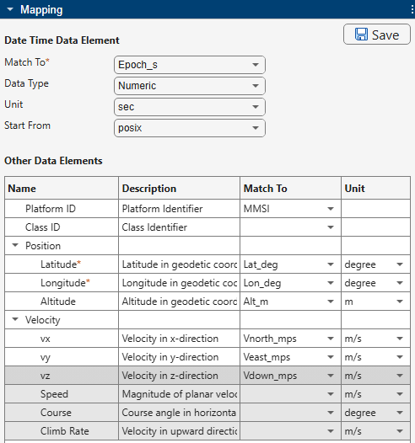Open vx Match To Vnorth_mps dropdown
The width and height of the screenshot is (415, 443).
[290, 339]
